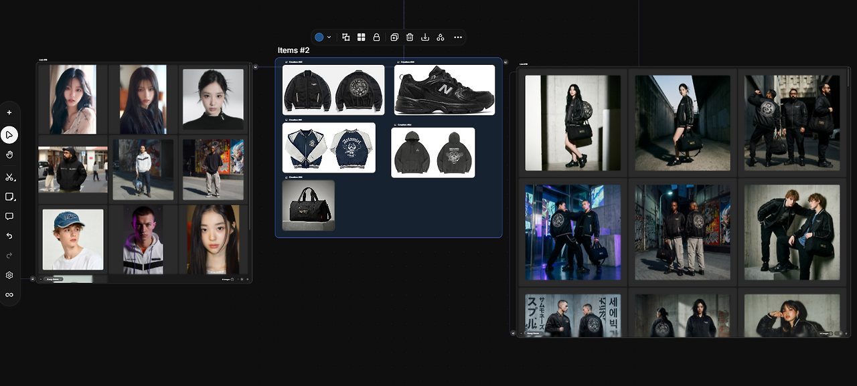
Task: Click the connector node at left list bottom-left
Action: pos(32,279)
